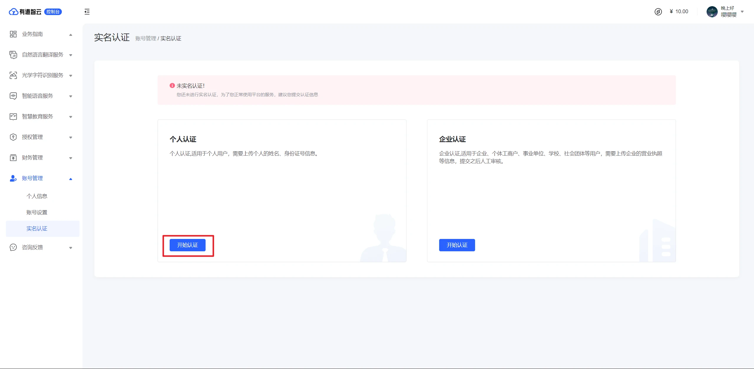The height and width of the screenshot is (369, 754).
Task: Collapse the 账号管理 section arrow
Action: 71,179
